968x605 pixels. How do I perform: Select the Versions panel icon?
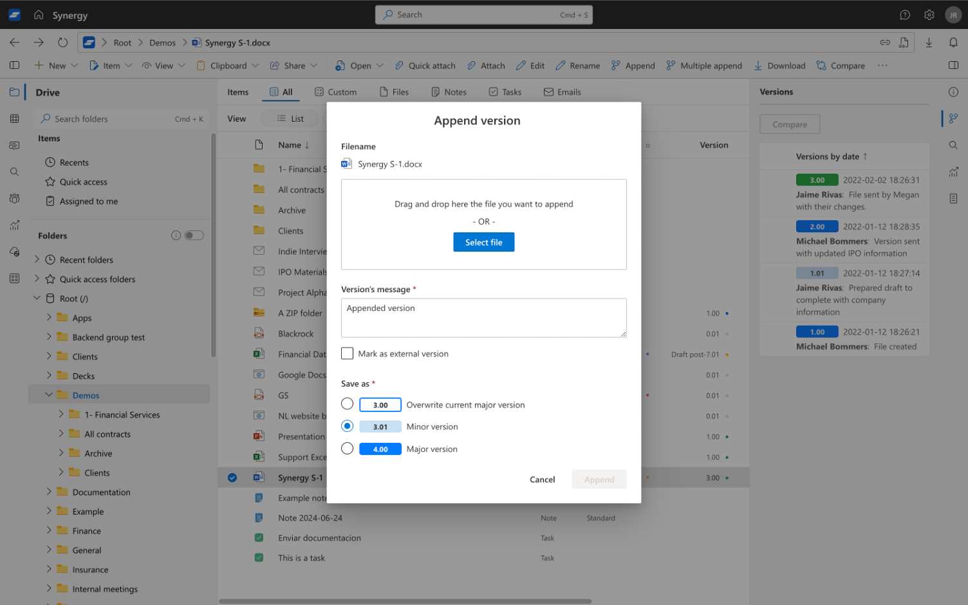[x=953, y=118]
